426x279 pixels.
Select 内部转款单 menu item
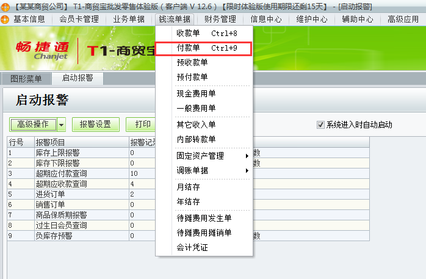(x=204, y=139)
